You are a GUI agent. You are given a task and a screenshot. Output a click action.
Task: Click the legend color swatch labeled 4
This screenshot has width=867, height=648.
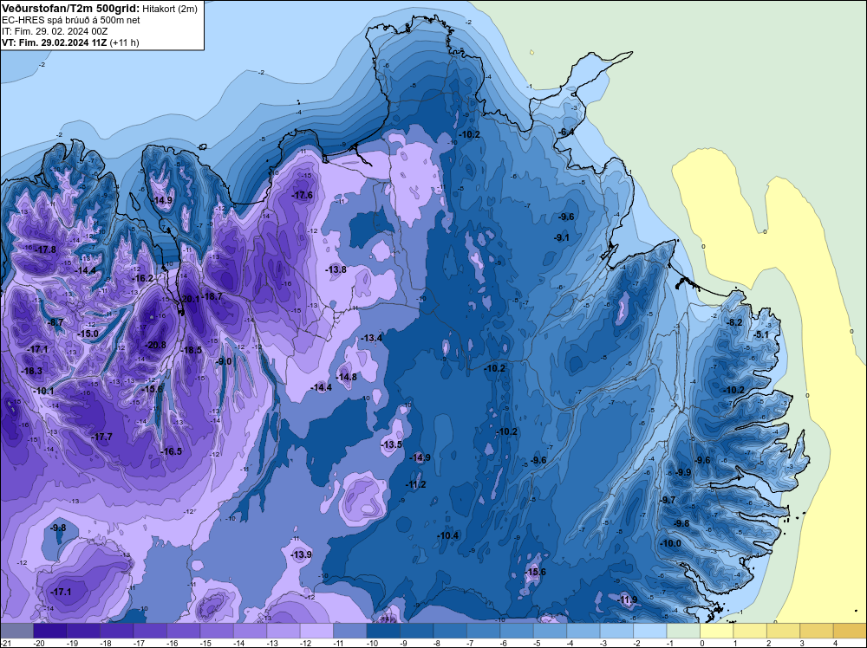(x=850, y=631)
